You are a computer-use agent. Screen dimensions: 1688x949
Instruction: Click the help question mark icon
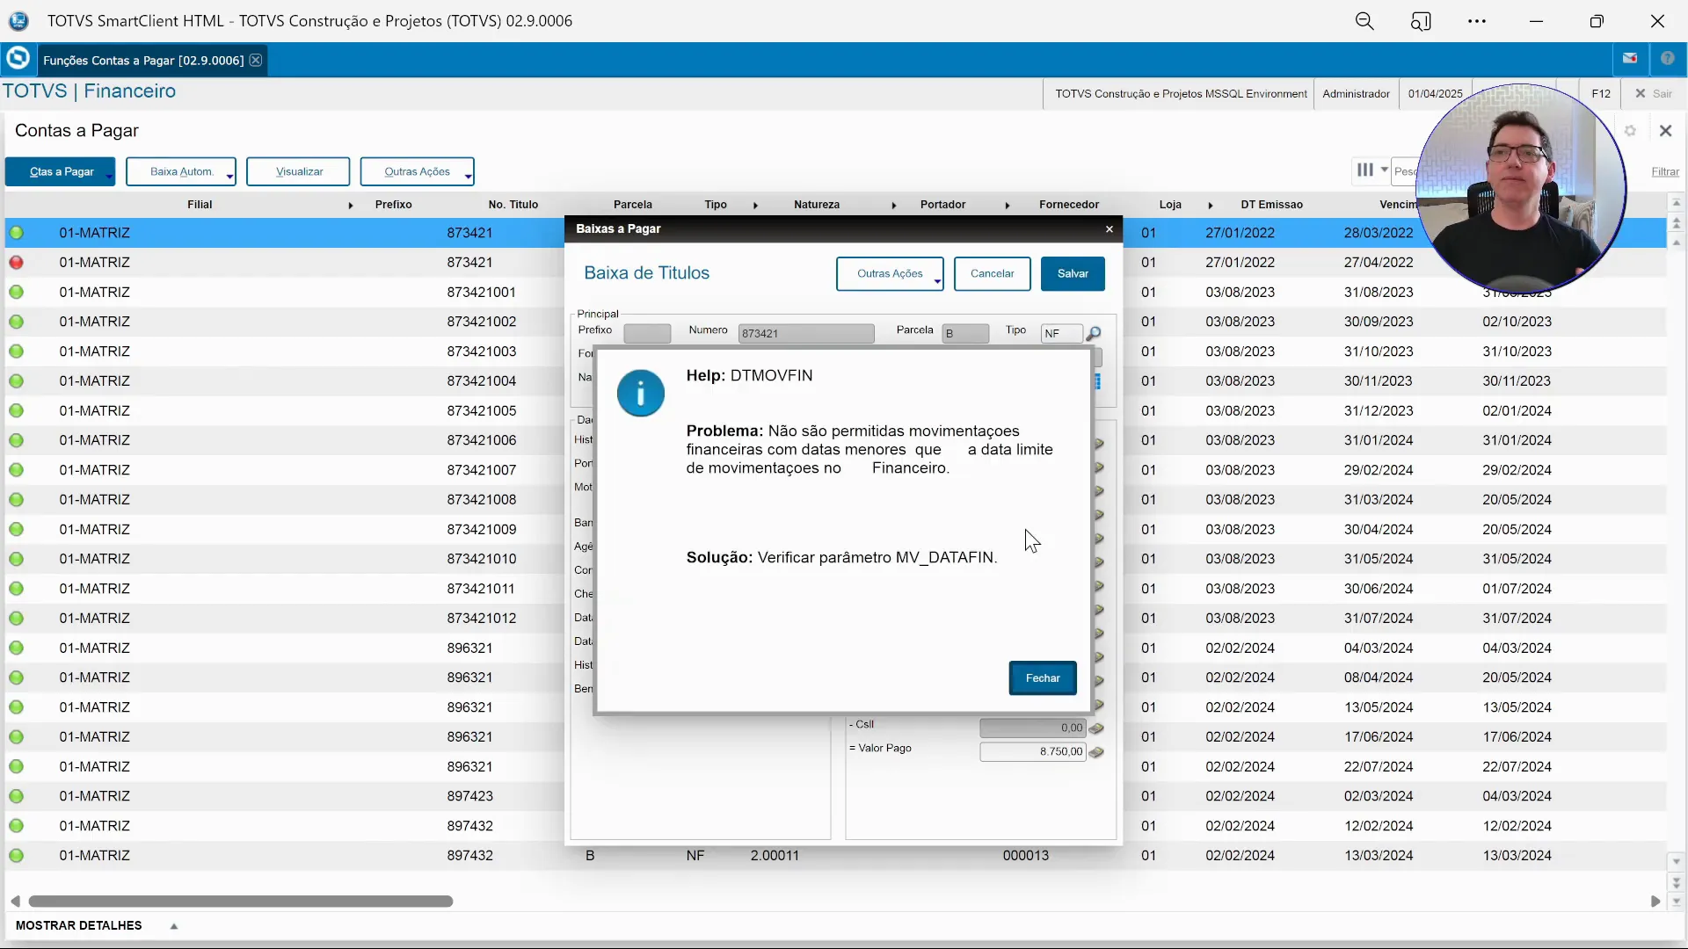click(1668, 59)
